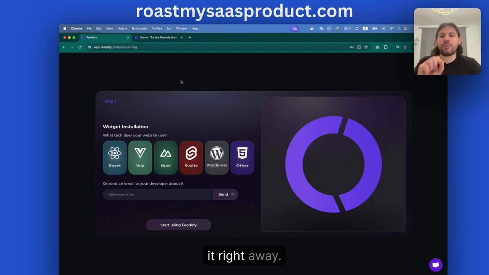The height and width of the screenshot is (275, 489).
Task: Switch to the Demo - Try the Feedefy tab
Action: coord(159,37)
